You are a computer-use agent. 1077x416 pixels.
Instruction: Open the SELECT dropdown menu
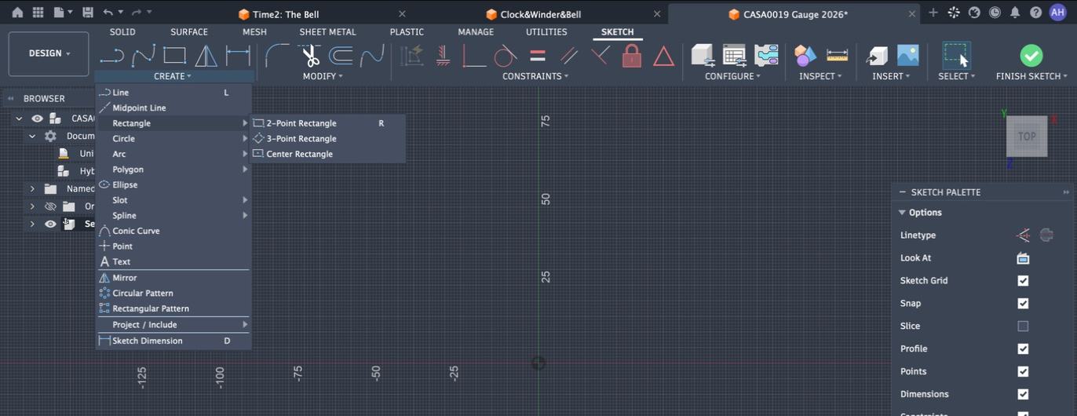point(956,76)
